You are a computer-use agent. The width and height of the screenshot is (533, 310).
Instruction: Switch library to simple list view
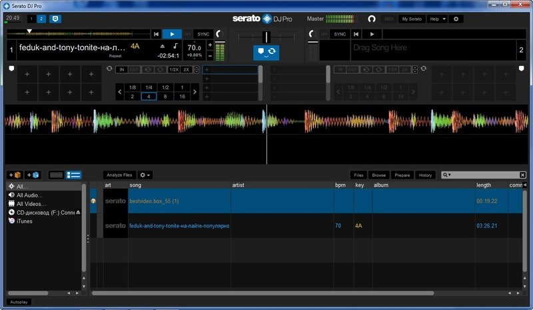(x=57, y=175)
